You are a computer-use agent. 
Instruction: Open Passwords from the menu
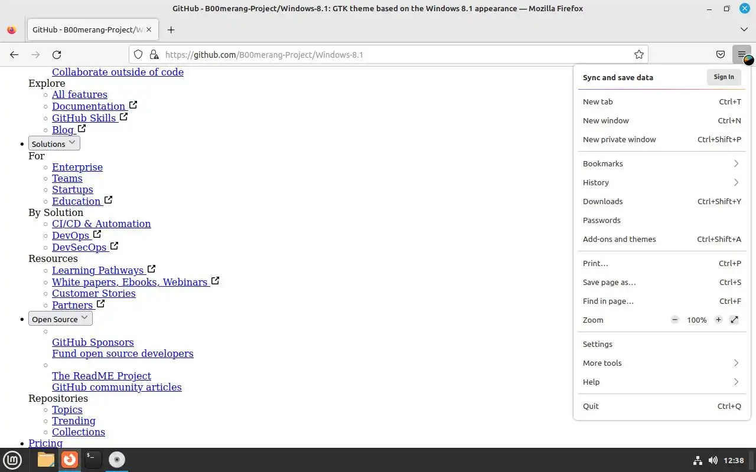pyautogui.click(x=661, y=220)
